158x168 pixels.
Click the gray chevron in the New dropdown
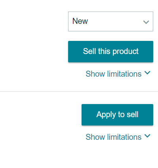tap(146, 22)
